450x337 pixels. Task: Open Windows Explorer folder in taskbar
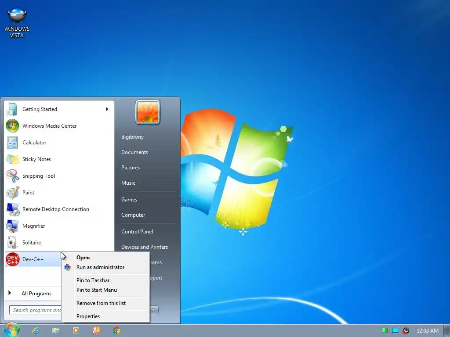tap(56, 330)
